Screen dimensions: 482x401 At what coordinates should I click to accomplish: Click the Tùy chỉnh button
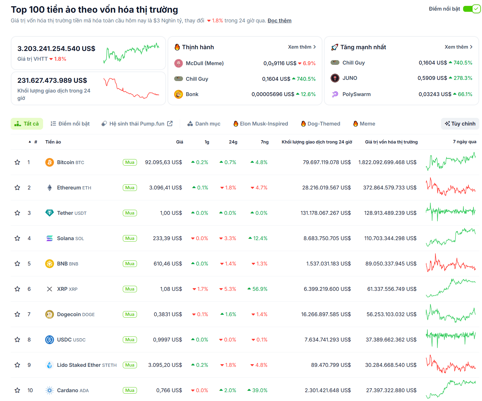pos(460,124)
